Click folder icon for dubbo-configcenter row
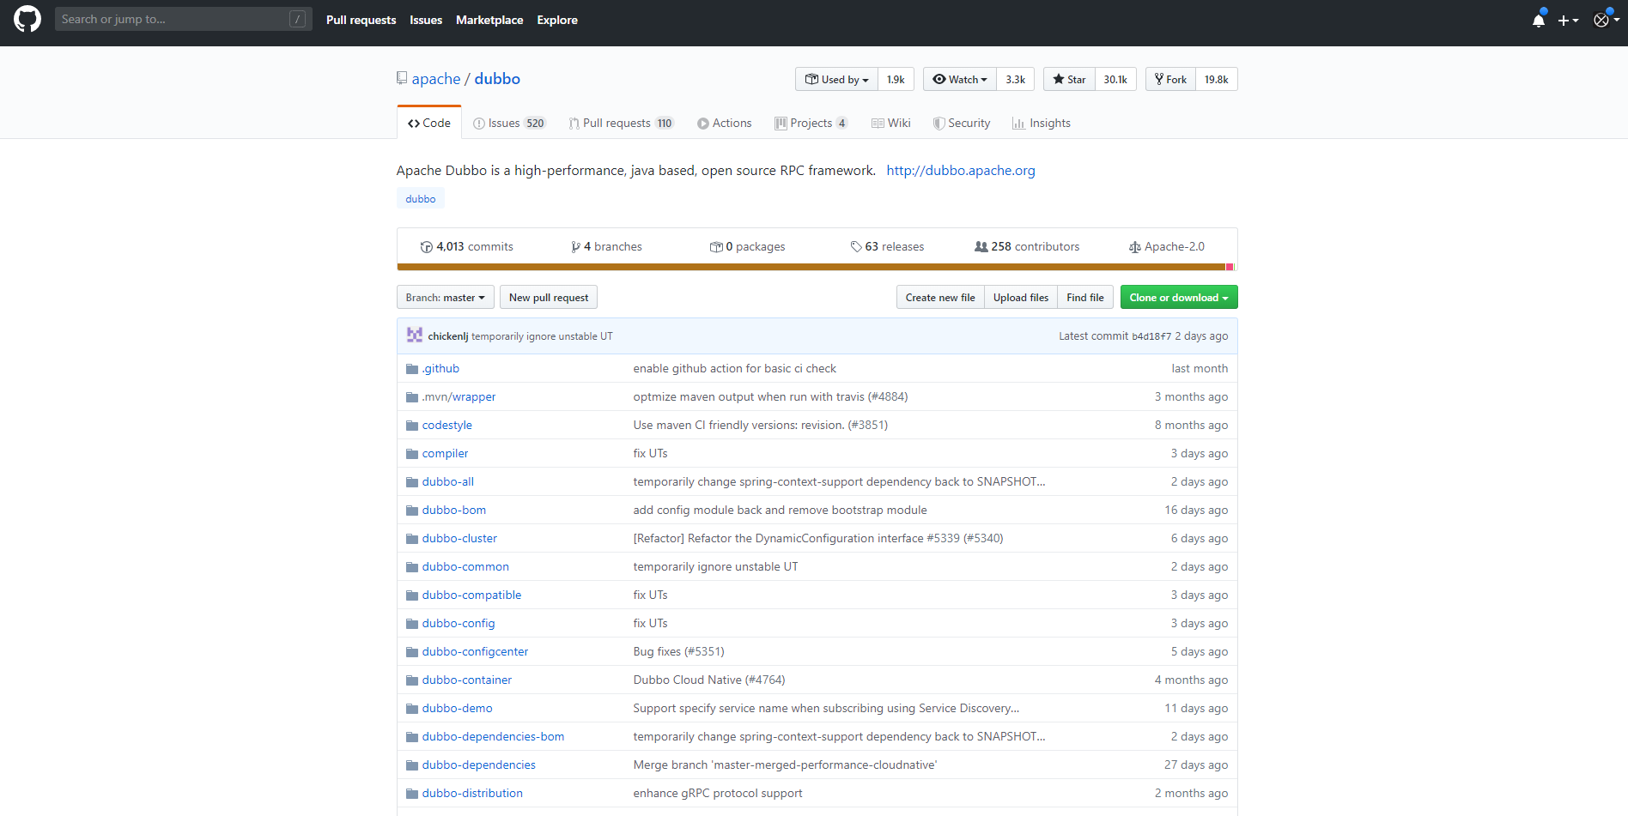The image size is (1628, 816). 412,652
